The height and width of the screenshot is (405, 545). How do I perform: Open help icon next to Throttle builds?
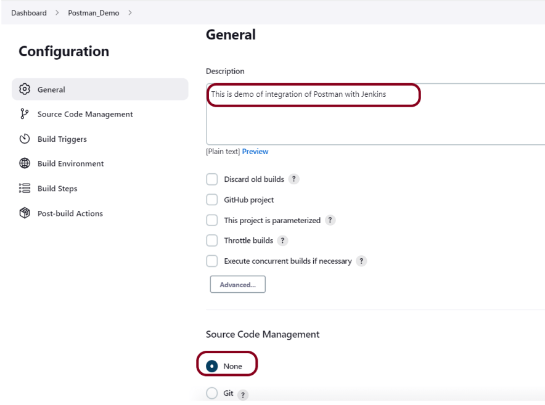click(x=283, y=240)
